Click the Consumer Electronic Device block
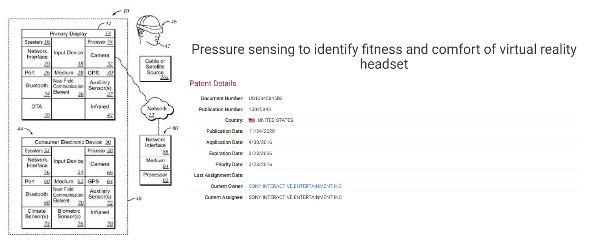Image resolution: width=591 pixels, height=244 pixels. coord(68,142)
